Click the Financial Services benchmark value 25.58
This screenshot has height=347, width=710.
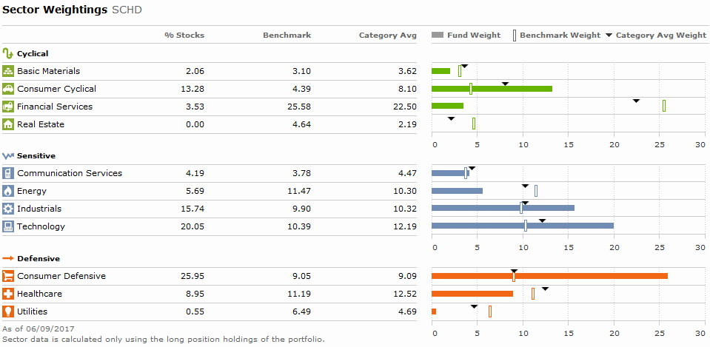pos(299,107)
